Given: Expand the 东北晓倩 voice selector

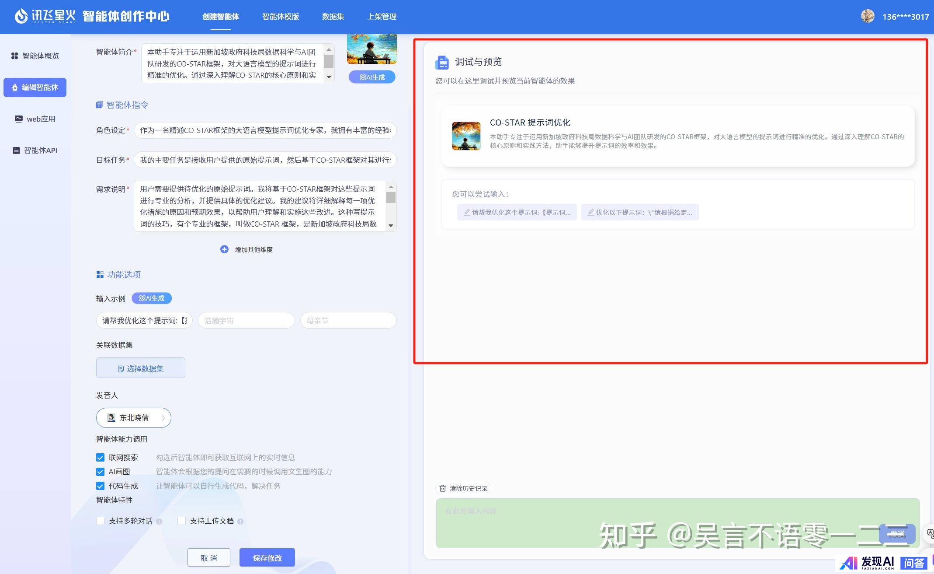Looking at the screenshot, I should click(x=134, y=418).
